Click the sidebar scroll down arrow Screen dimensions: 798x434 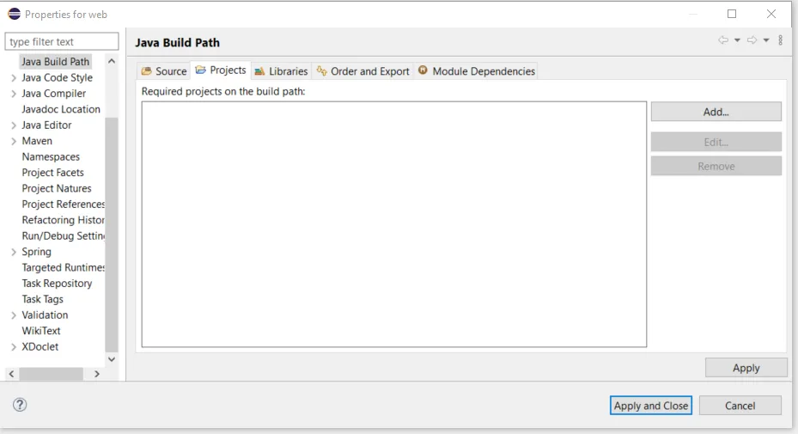tap(112, 359)
